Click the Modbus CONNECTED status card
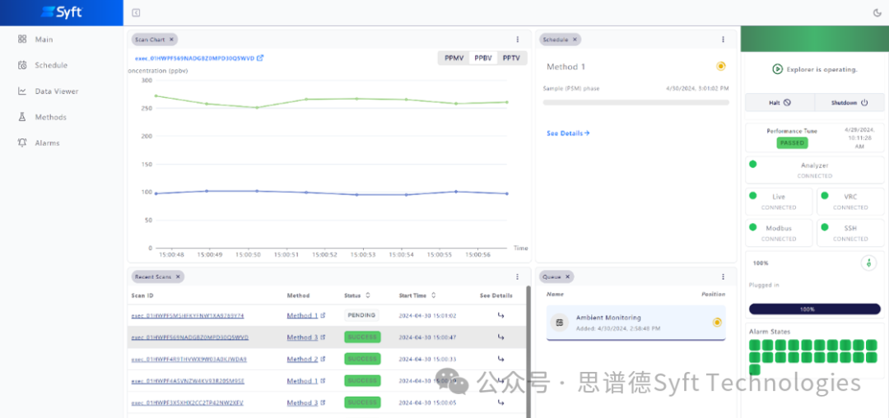 point(779,233)
